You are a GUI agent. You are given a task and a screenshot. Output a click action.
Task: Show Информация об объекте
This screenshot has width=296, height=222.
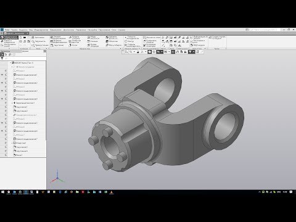pos(199,38)
